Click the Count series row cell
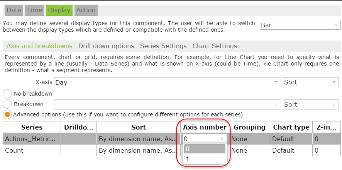 [x=32, y=150]
